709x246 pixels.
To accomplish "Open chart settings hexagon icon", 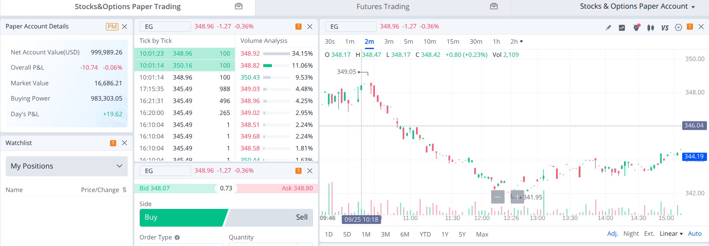I will click(678, 28).
